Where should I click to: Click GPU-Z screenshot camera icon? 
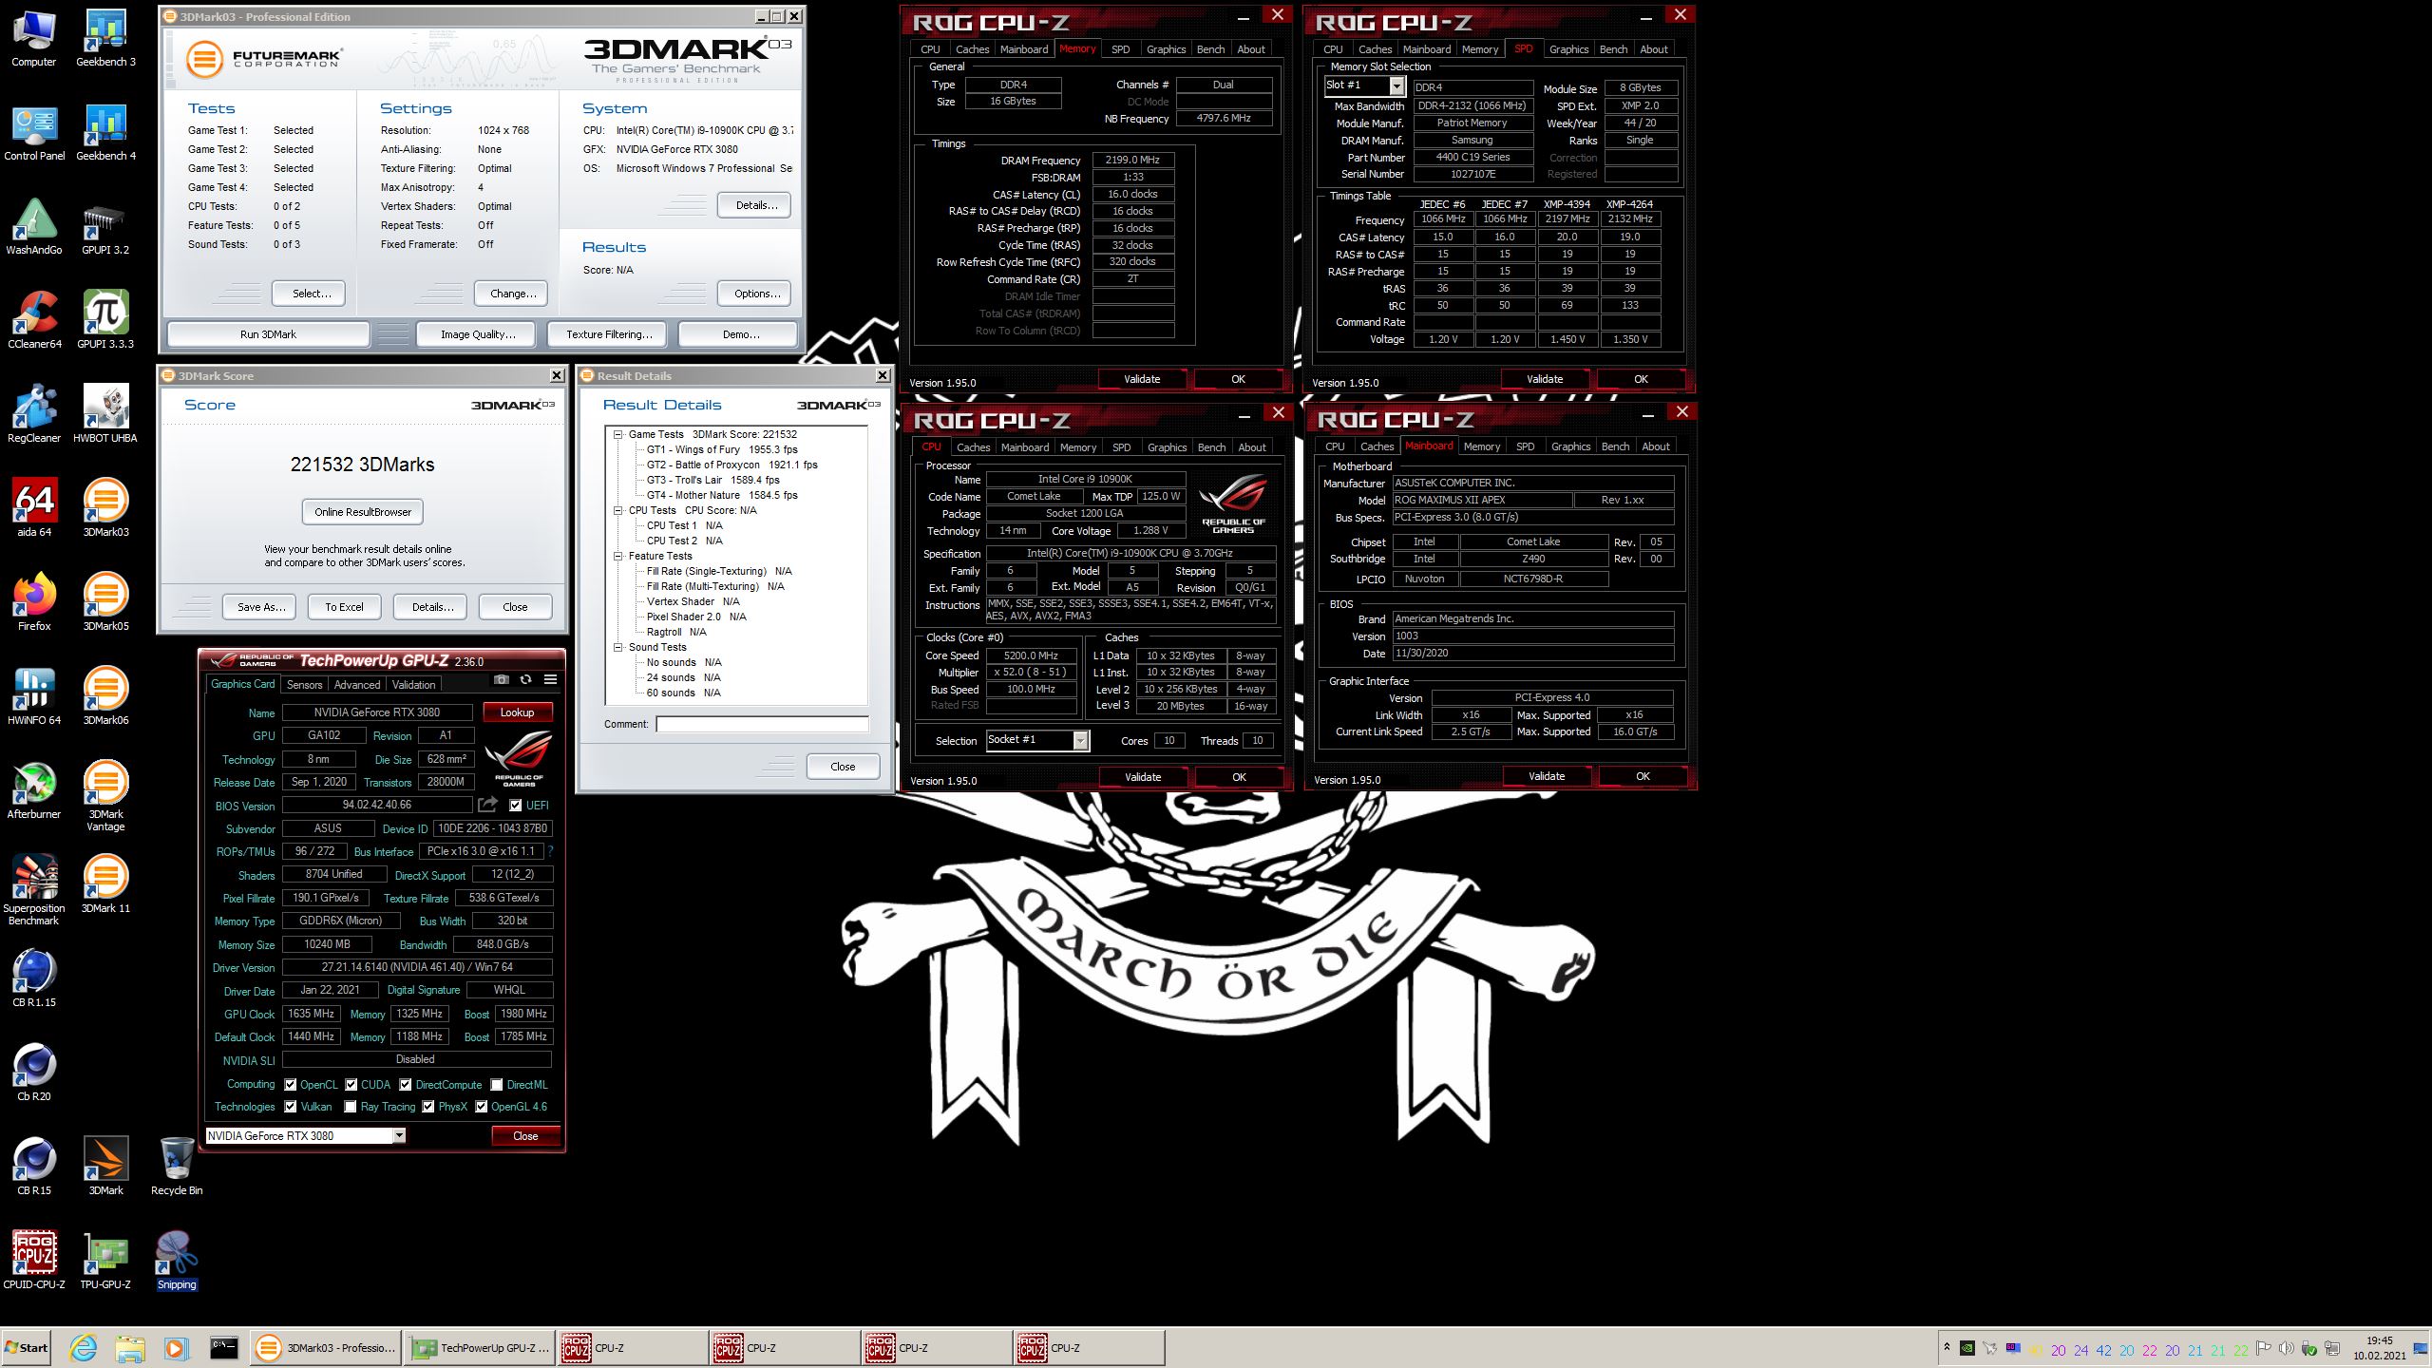tap(501, 679)
